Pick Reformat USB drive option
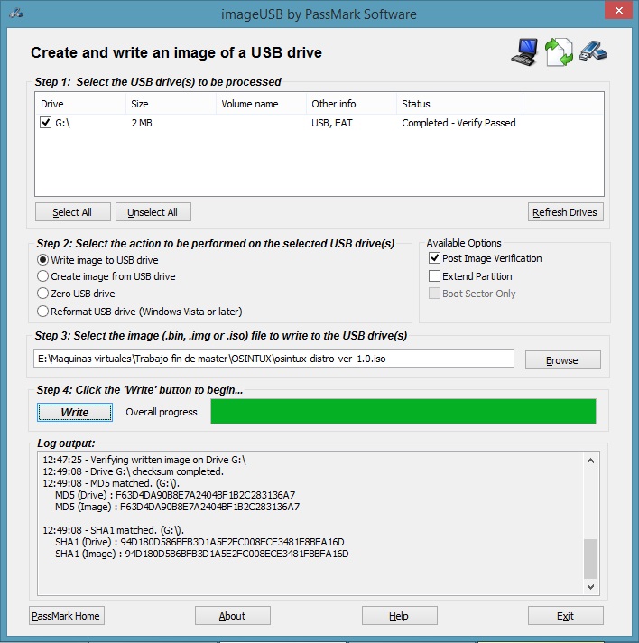This screenshot has width=639, height=643. click(x=42, y=312)
